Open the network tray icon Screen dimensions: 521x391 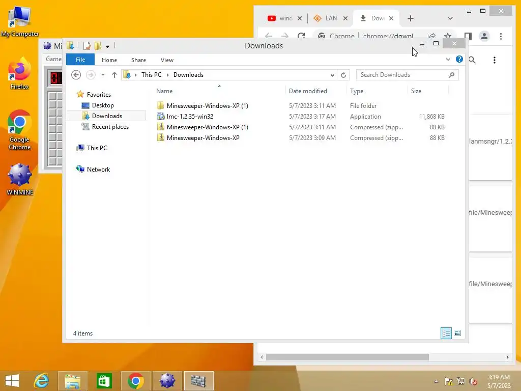tap(461, 381)
